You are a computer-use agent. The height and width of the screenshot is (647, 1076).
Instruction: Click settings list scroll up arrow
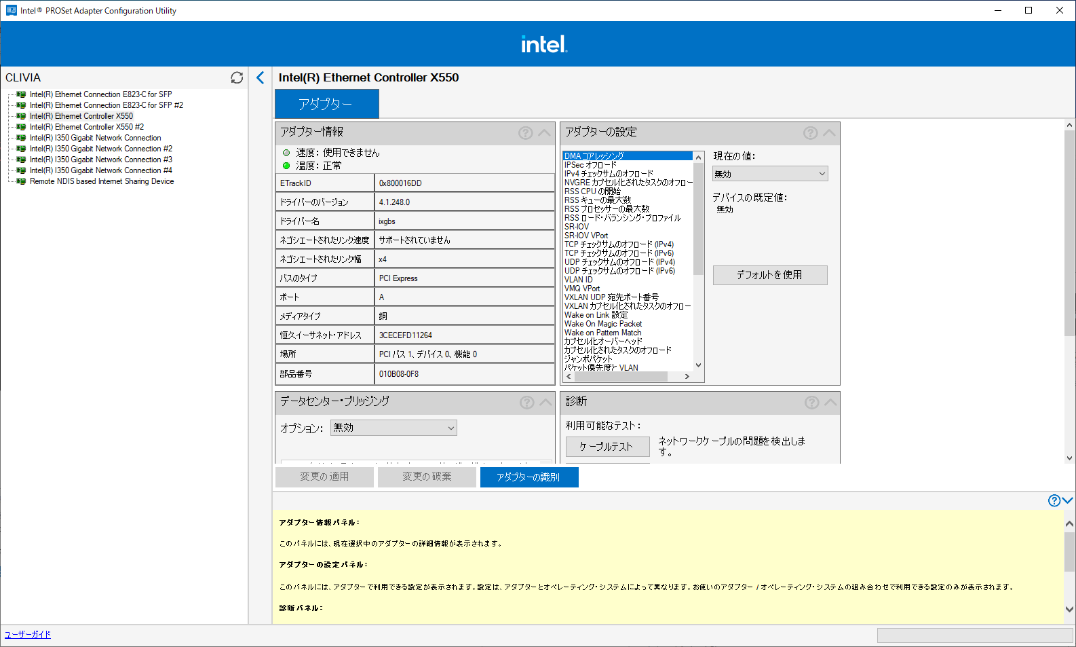[699, 157]
